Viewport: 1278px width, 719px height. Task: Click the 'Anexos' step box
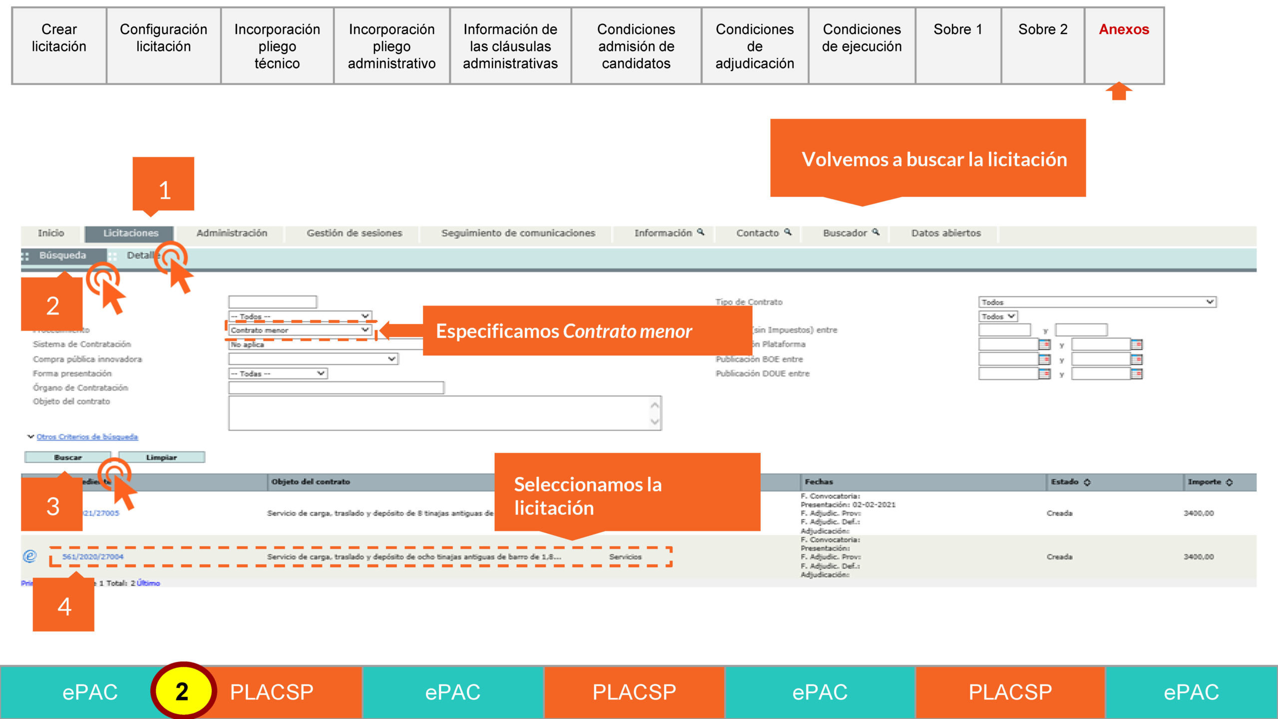[x=1124, y=46]
